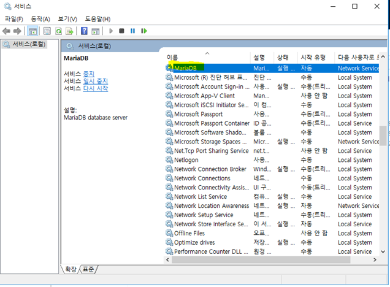Open the 도움말(H) menu
This screenshot has height=287, width=390.
click(x=97, y=19)
